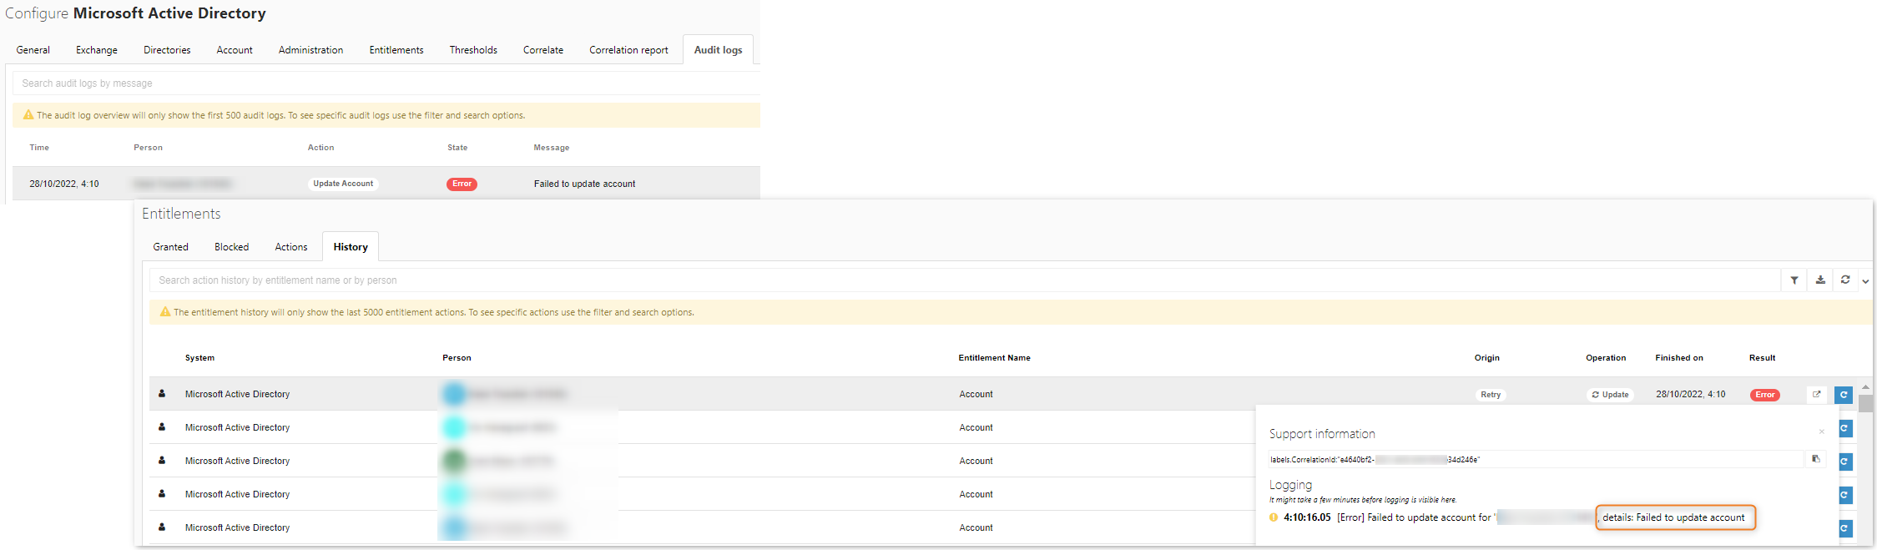Select the Correlate tab
Screen dimensions: 1877x550
coord(543,50)
